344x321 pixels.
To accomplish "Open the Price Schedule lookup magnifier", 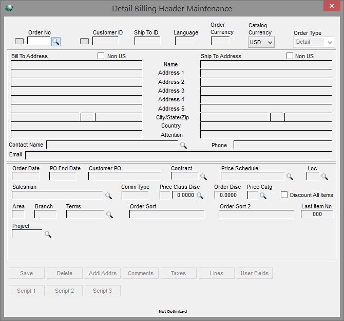I will pos(290,176).
